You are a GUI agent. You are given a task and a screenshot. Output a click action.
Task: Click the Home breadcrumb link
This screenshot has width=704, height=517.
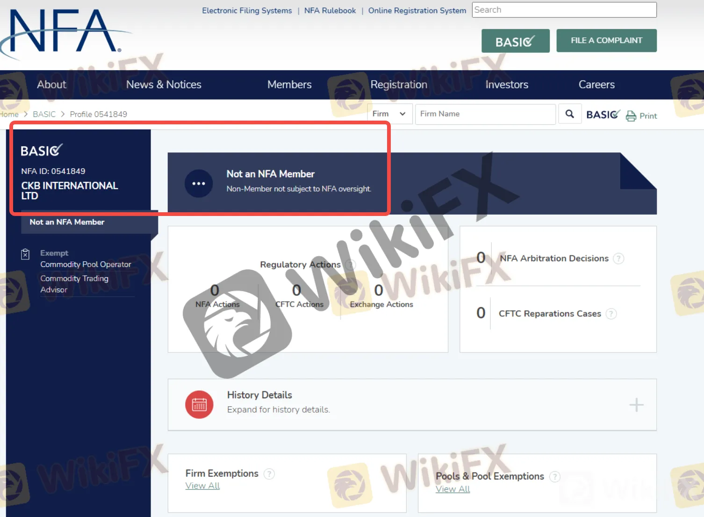(9, 115)
